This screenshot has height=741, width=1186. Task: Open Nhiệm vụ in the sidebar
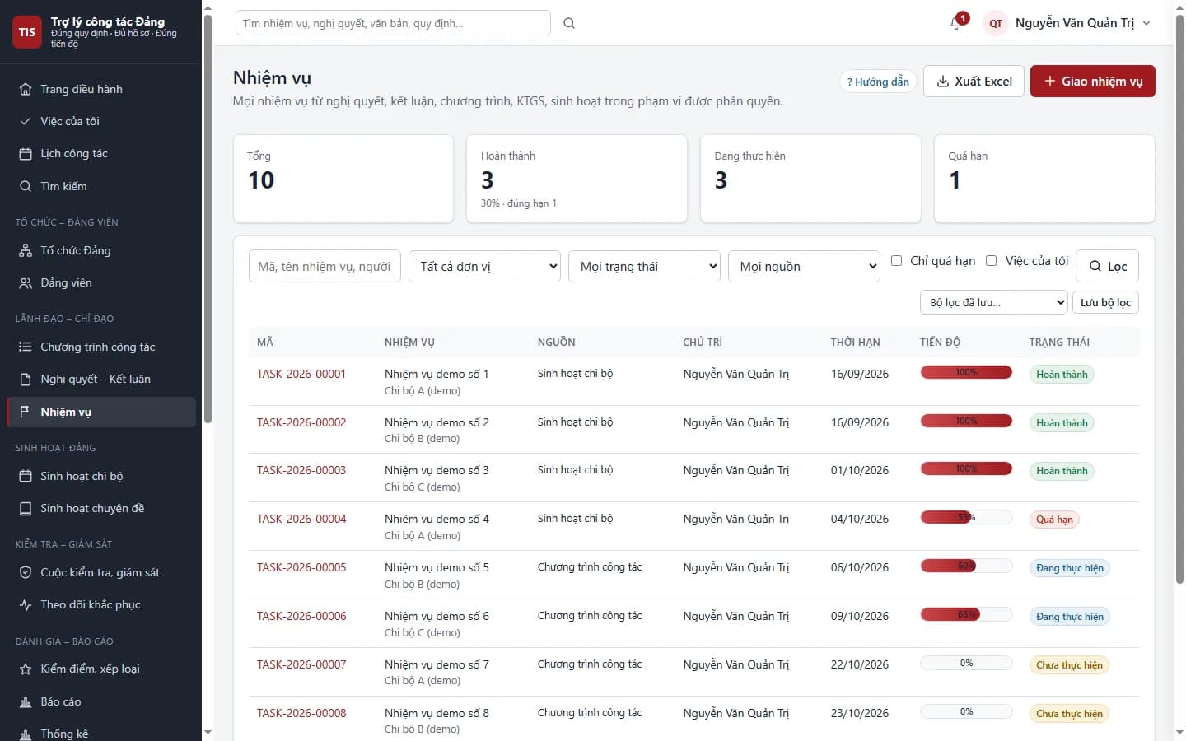click(x=101, y=412)
